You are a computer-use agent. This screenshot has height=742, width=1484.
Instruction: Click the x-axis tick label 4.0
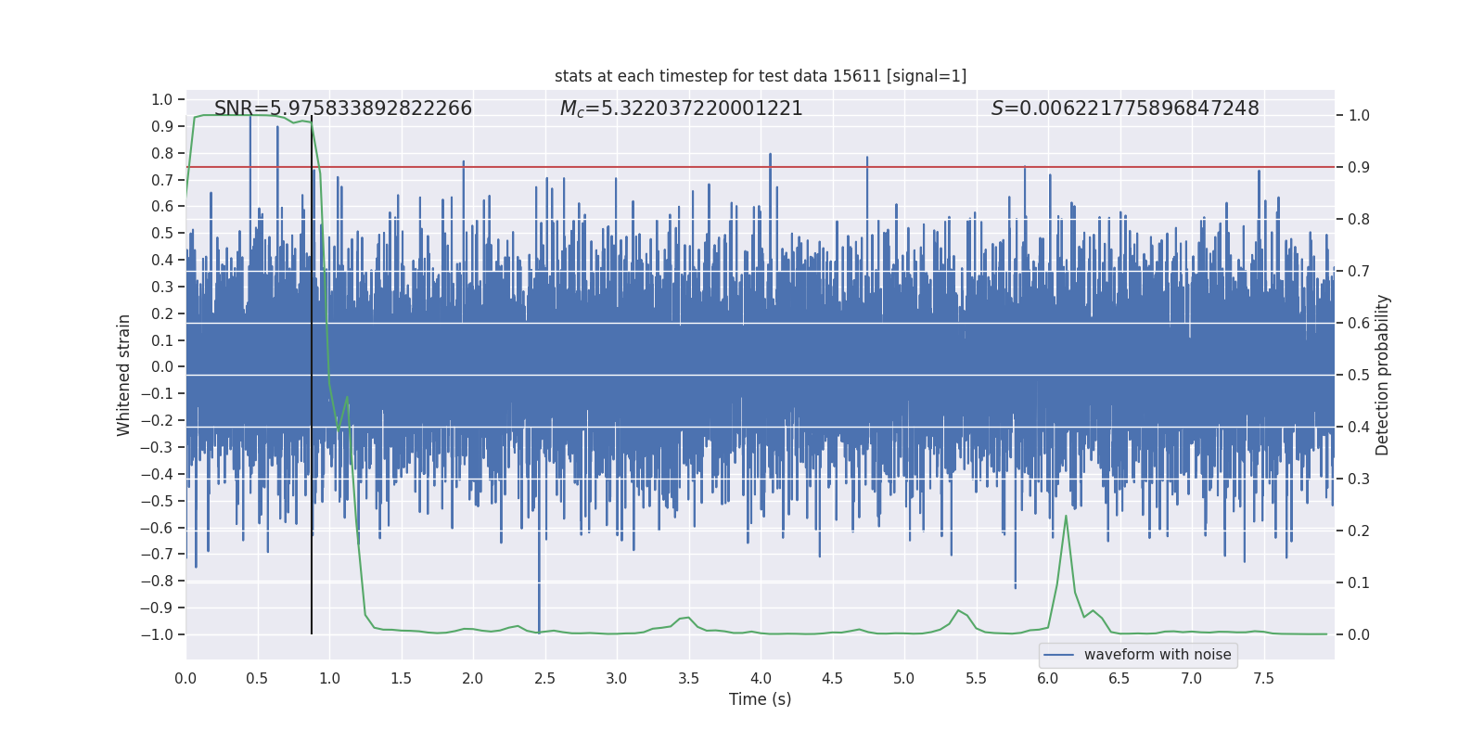pos(761,679)
